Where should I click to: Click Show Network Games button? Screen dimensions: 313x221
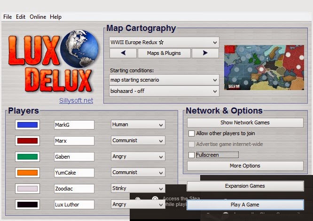[x=245, y=122]
